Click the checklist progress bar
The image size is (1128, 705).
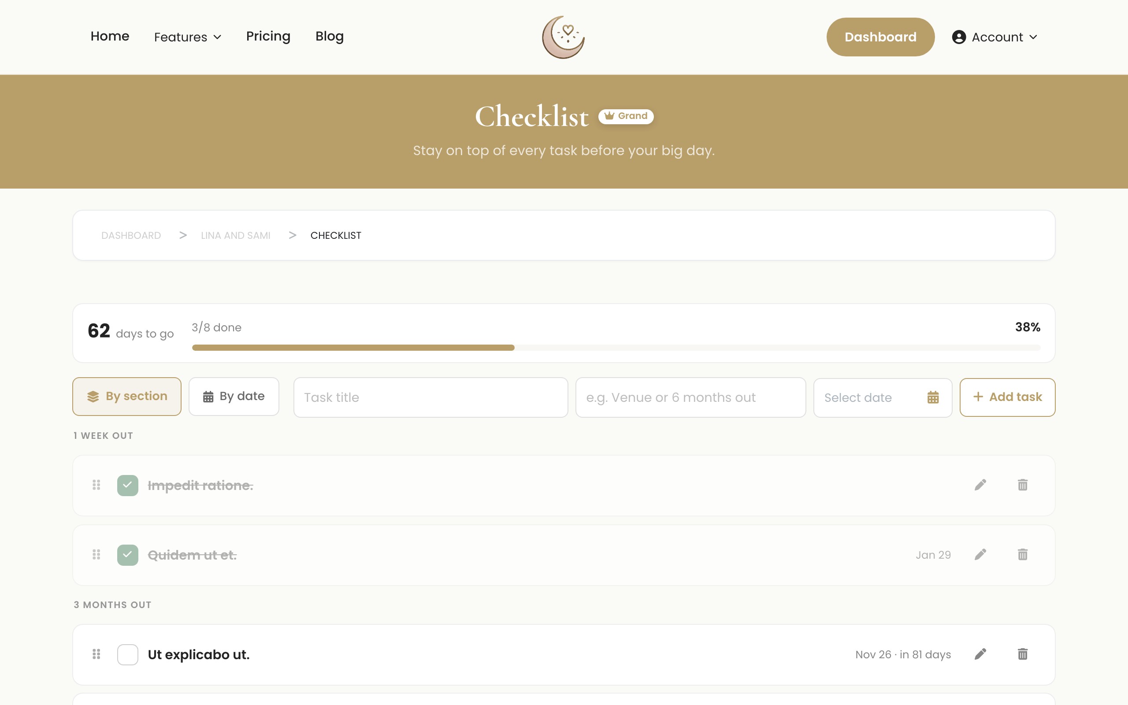616,347
